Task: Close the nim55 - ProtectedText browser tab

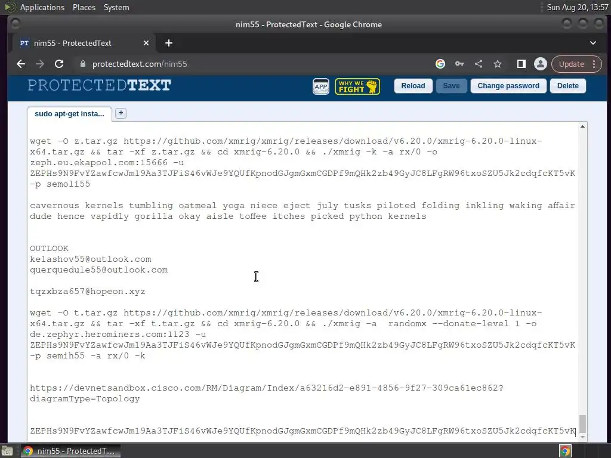Action: [x=146, y=43]
